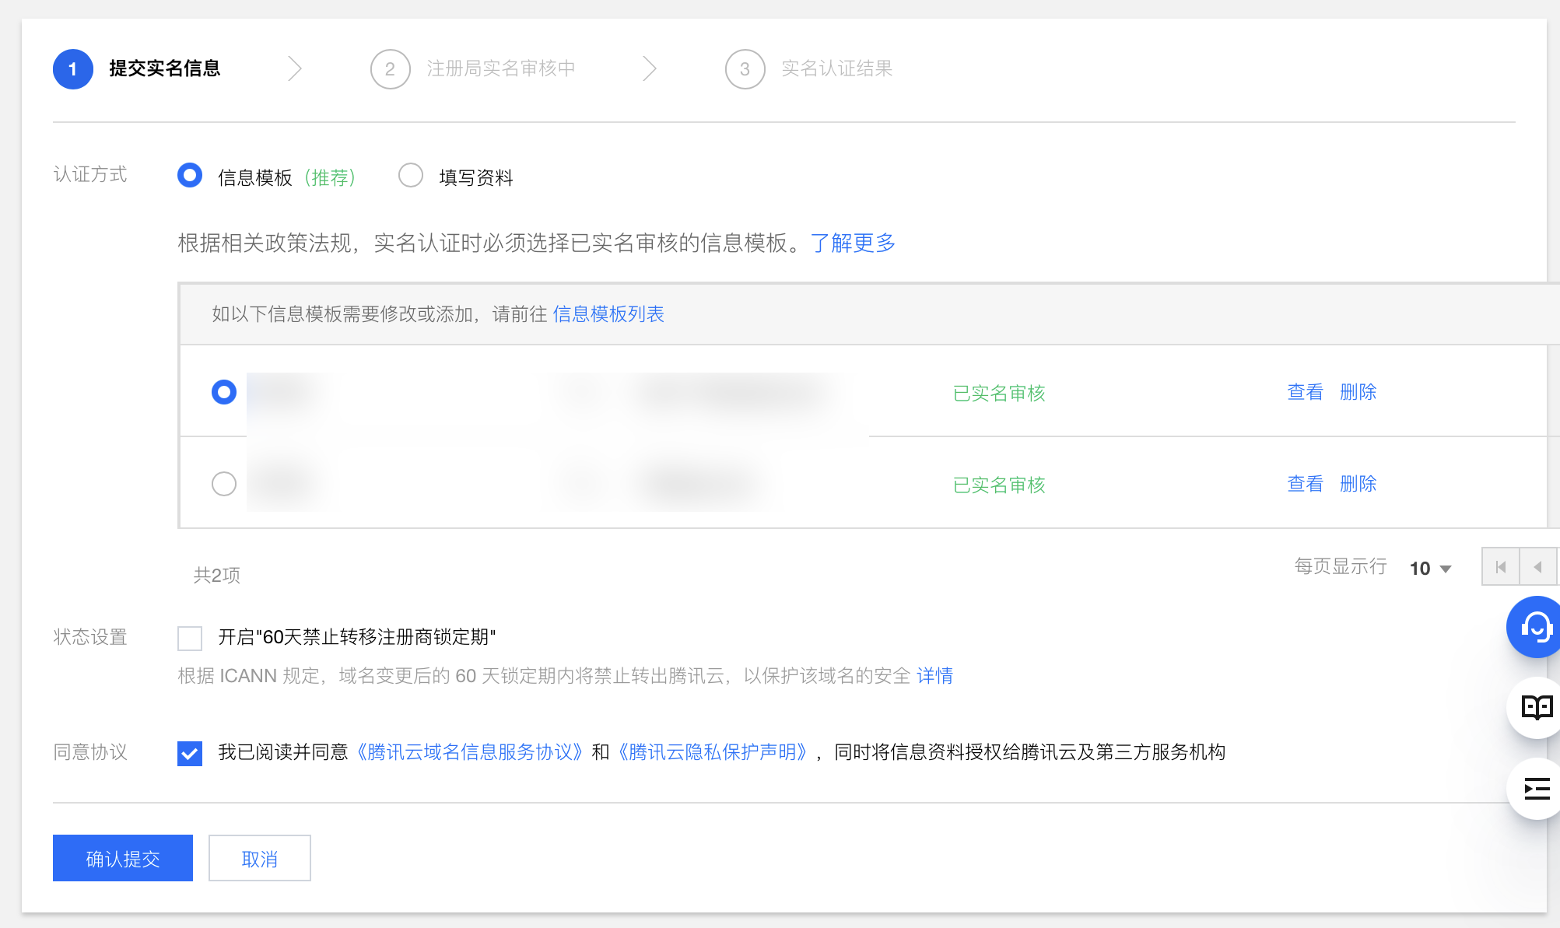Click the 取消 cancel button
Viewport: 1560px width, 928px height.
259,858
